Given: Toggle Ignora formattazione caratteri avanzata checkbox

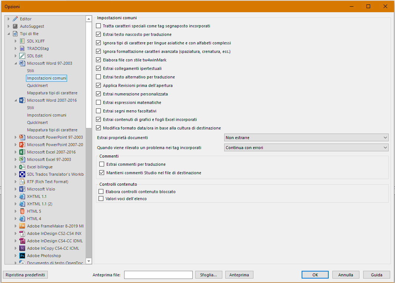Looking at the screenshot, I should 99,51.
